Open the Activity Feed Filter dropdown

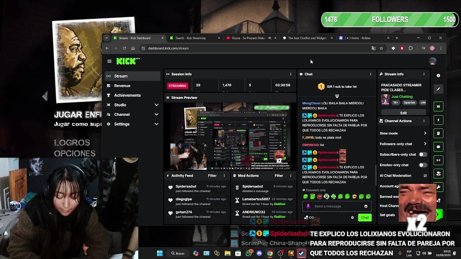212,176
